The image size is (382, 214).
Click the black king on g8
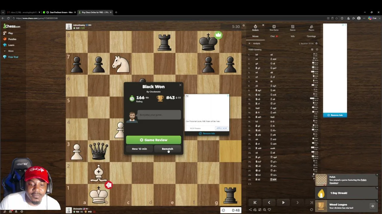point(208,42)
